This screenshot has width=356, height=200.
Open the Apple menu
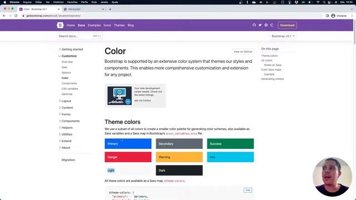click(5, 2)
